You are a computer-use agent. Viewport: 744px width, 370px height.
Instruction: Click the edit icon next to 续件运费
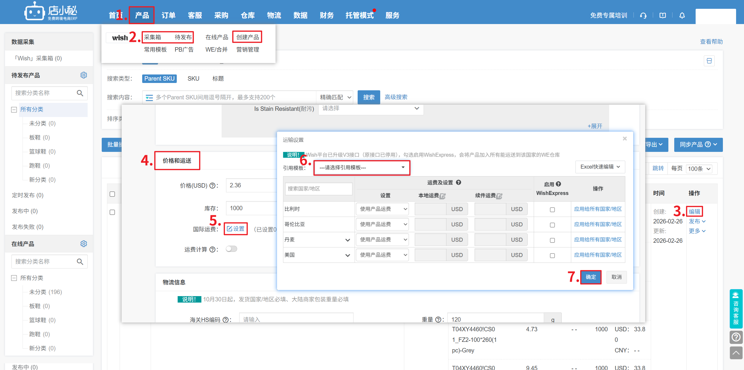click(499, 196)
